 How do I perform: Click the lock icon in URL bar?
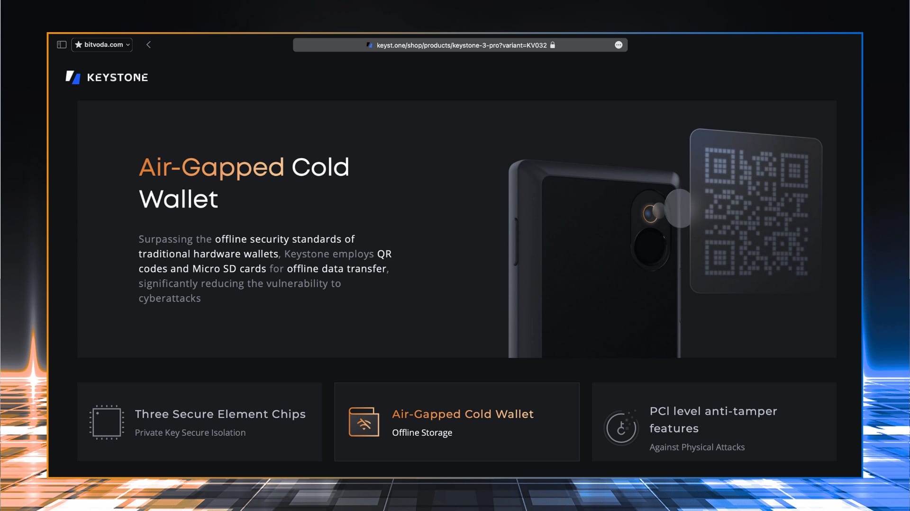(x=553, y=45)
